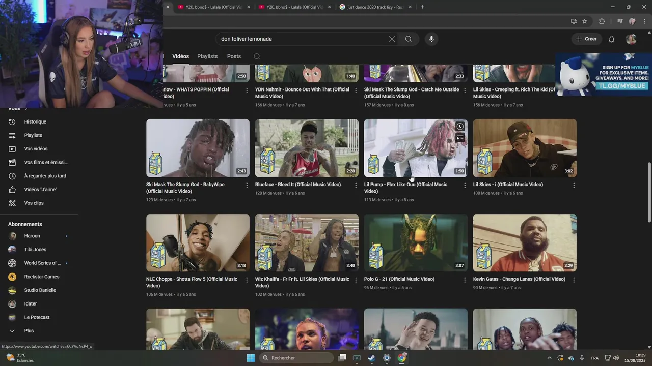Open Steam from the taskbar

371,358
